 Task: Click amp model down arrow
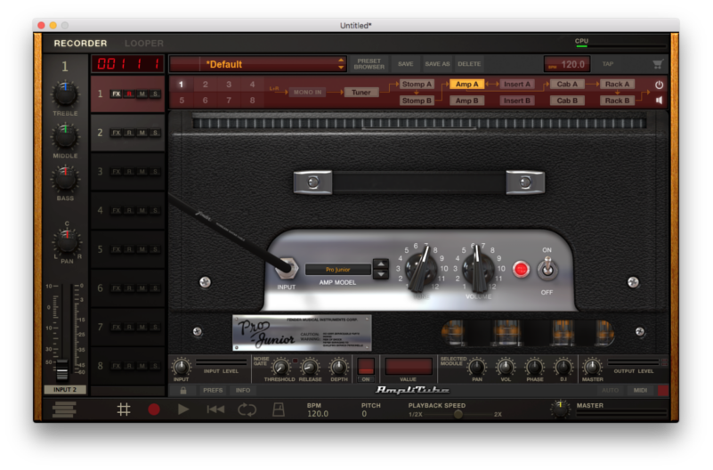(x=381, y=274)
